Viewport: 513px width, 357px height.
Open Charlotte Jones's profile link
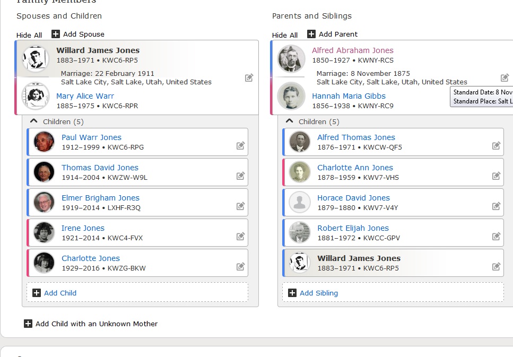click(x=91, y=258)
